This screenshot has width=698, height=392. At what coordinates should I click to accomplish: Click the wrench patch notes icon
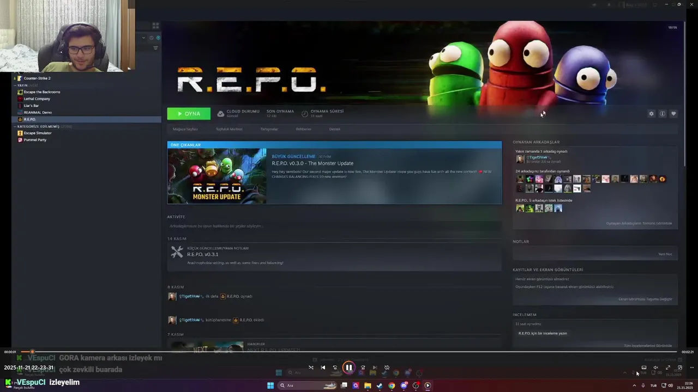tap(177, 252)
